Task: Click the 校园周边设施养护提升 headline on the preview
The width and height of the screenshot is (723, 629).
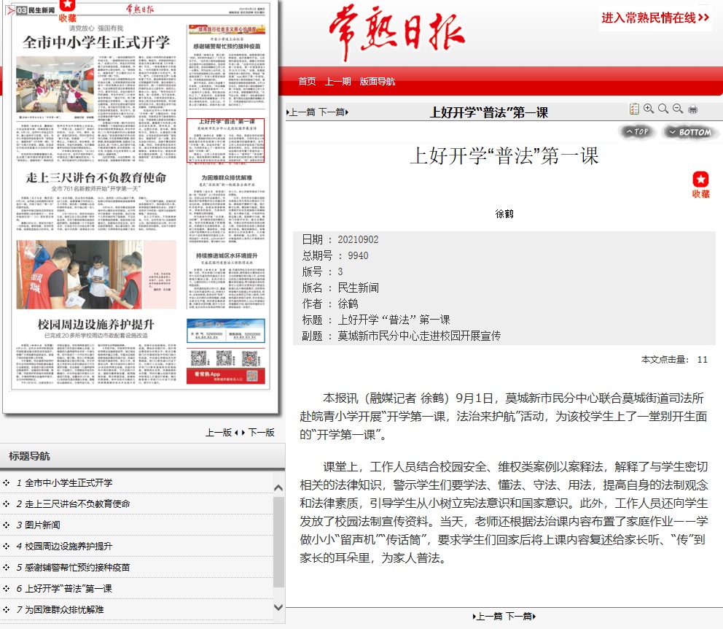Action: (96, 325)
